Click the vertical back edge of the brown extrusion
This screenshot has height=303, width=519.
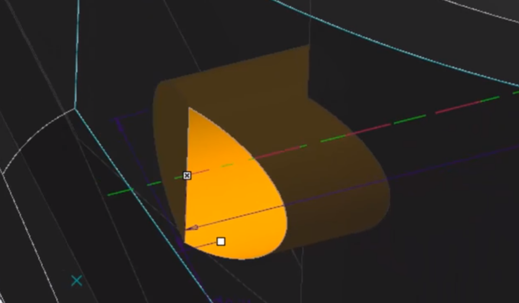click(310, 71)
